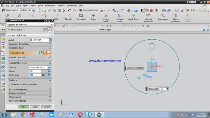The image size is (210, 118).
Task: Activate the Quick Trim tool
Action: (133, 17)
